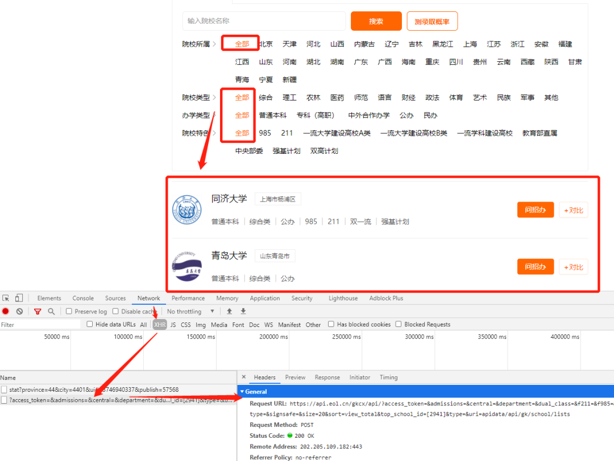The width and height of the screenshot is (614, 461).
Task: Select the 211 feature filter
Action: coord(287,133)
